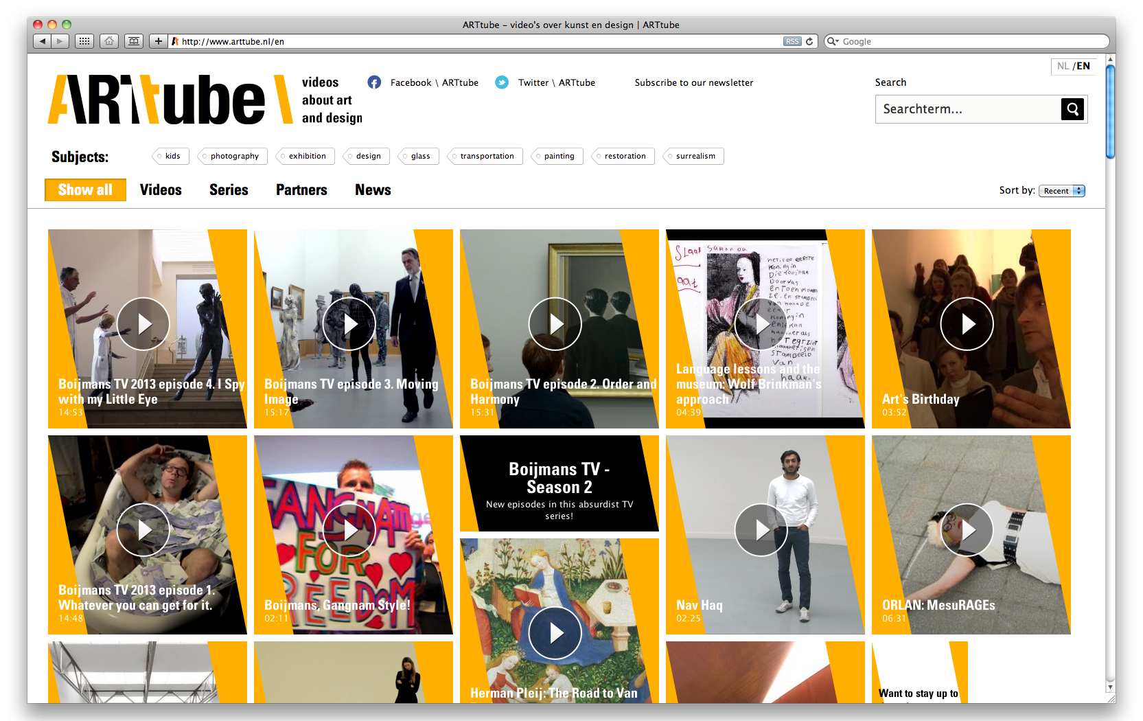1143x721 pixels.
Task: Play Boijmans TV episode 3 Moving Image
Action: point(349,324)
